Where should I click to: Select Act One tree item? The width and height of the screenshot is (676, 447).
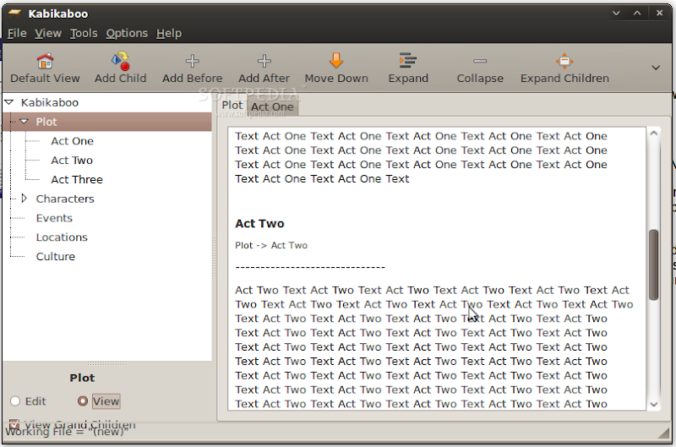pos(72,141)
